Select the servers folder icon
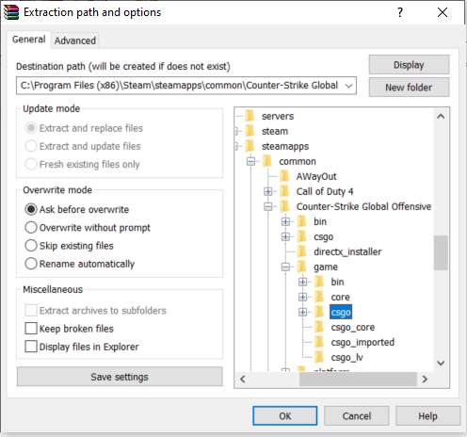The height and width of the screenshot is (437, 467). [x=250, y=116]
